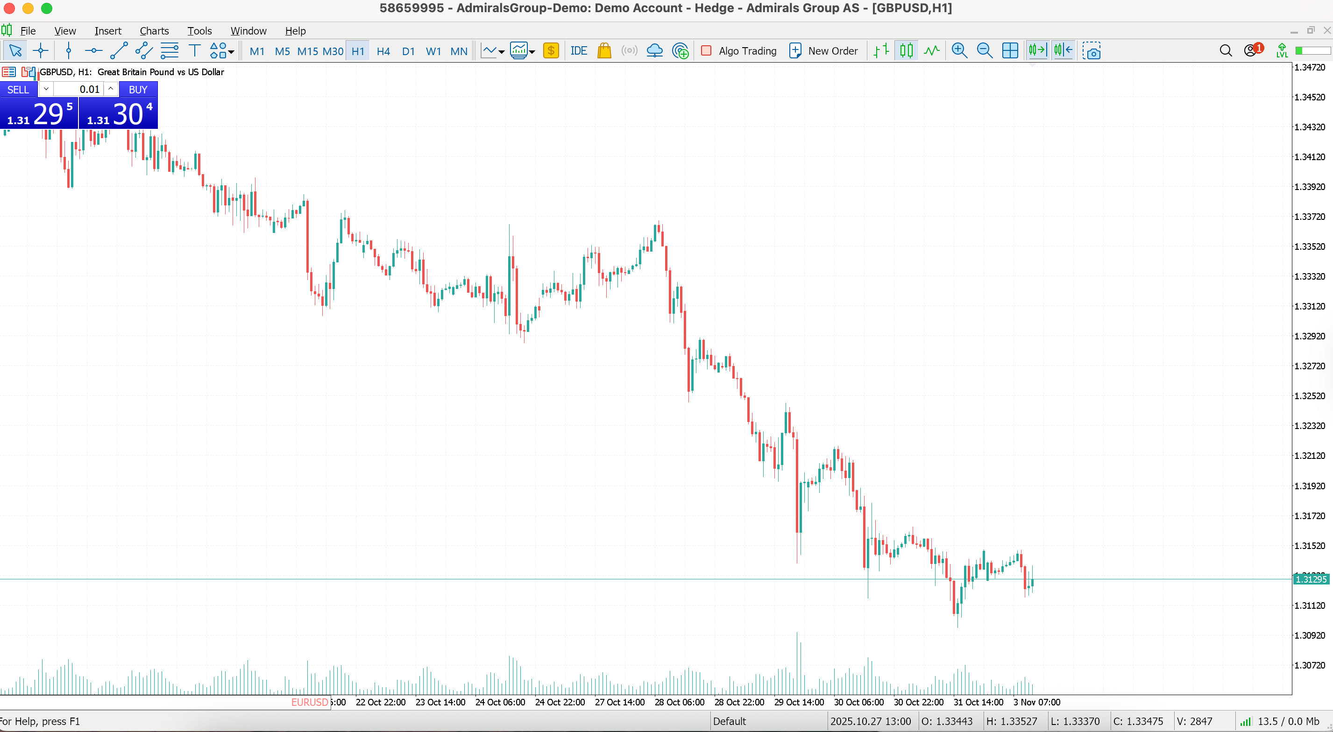Open the Window menu

click(248, 31)
